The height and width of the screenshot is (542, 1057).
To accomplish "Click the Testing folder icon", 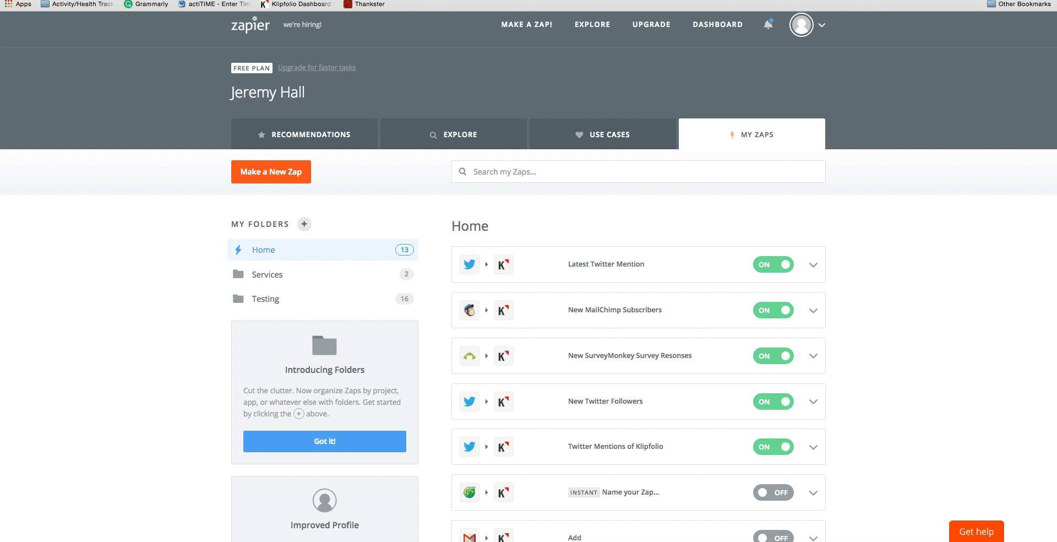I will (x=238, y=299).
